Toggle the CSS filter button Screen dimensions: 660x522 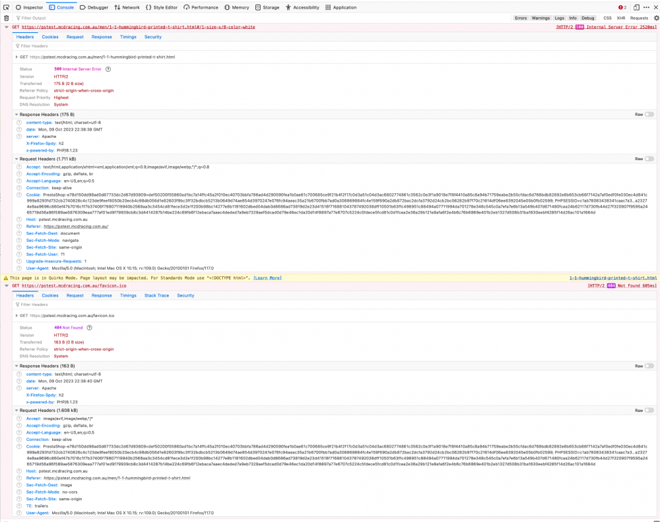607,18
